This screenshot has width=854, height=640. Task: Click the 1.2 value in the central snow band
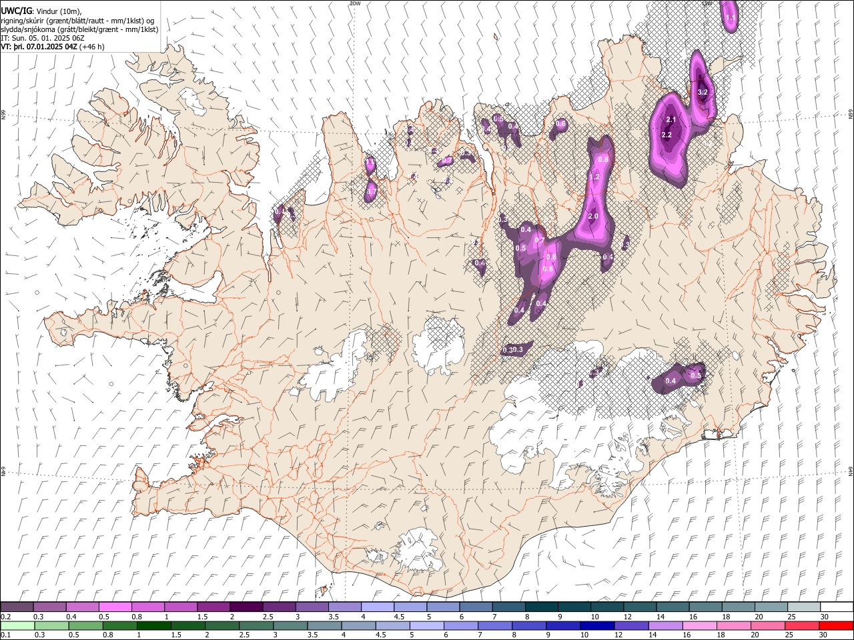(x=596, y=177)
